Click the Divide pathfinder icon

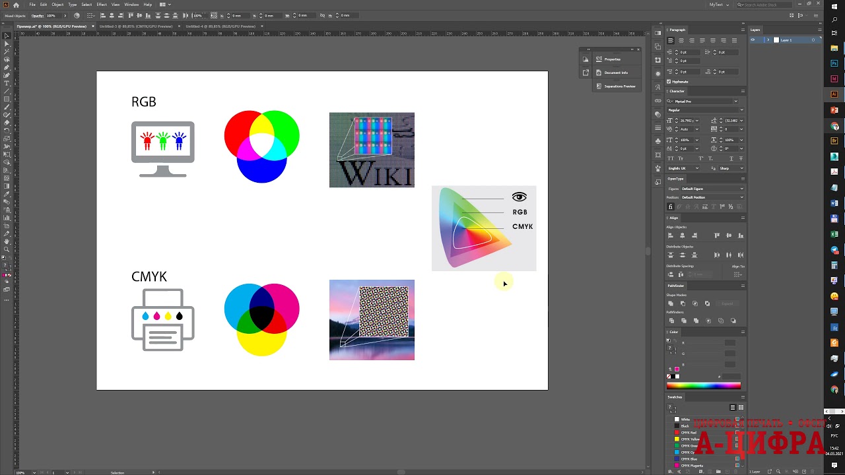671,321
